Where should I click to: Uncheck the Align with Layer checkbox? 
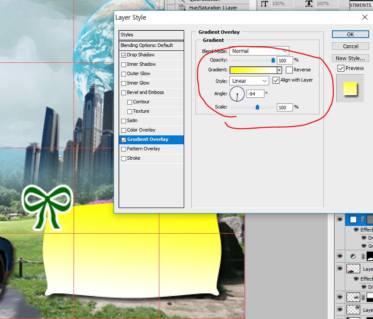[276, 80]
